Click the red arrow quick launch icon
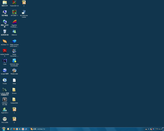 pos(23,129)
